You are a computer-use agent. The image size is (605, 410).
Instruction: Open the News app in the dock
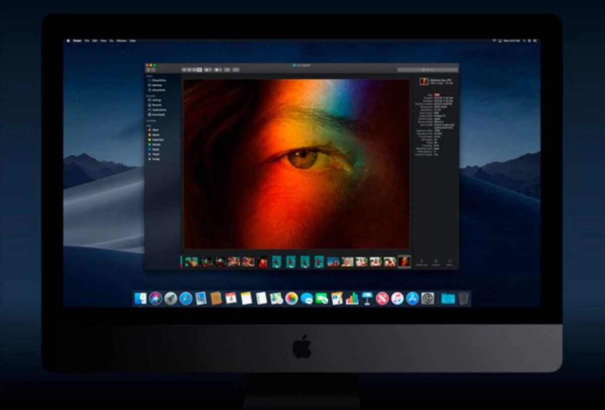click(x=382, y=299)
